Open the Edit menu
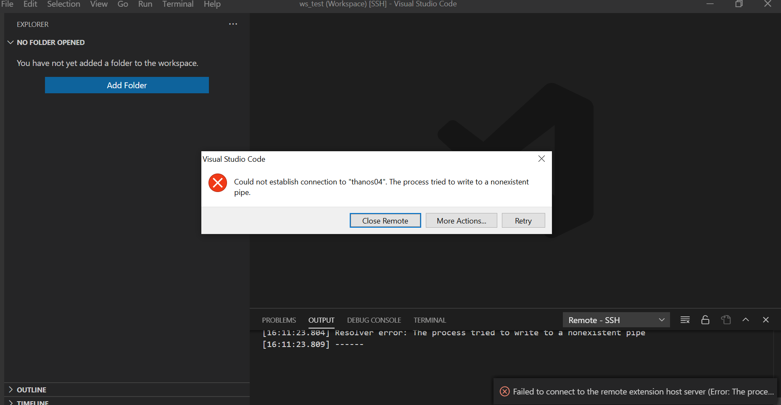781x405 pixels. point(30,4)
